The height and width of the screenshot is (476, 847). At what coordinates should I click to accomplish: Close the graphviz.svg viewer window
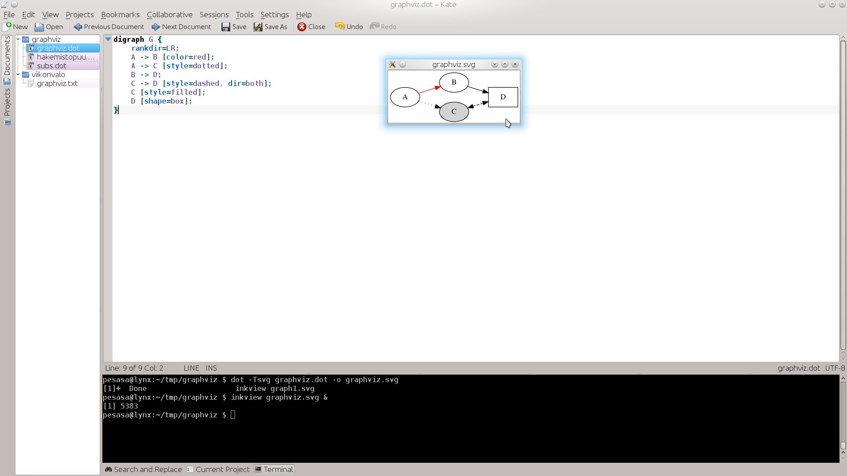[x=515, y=64]
